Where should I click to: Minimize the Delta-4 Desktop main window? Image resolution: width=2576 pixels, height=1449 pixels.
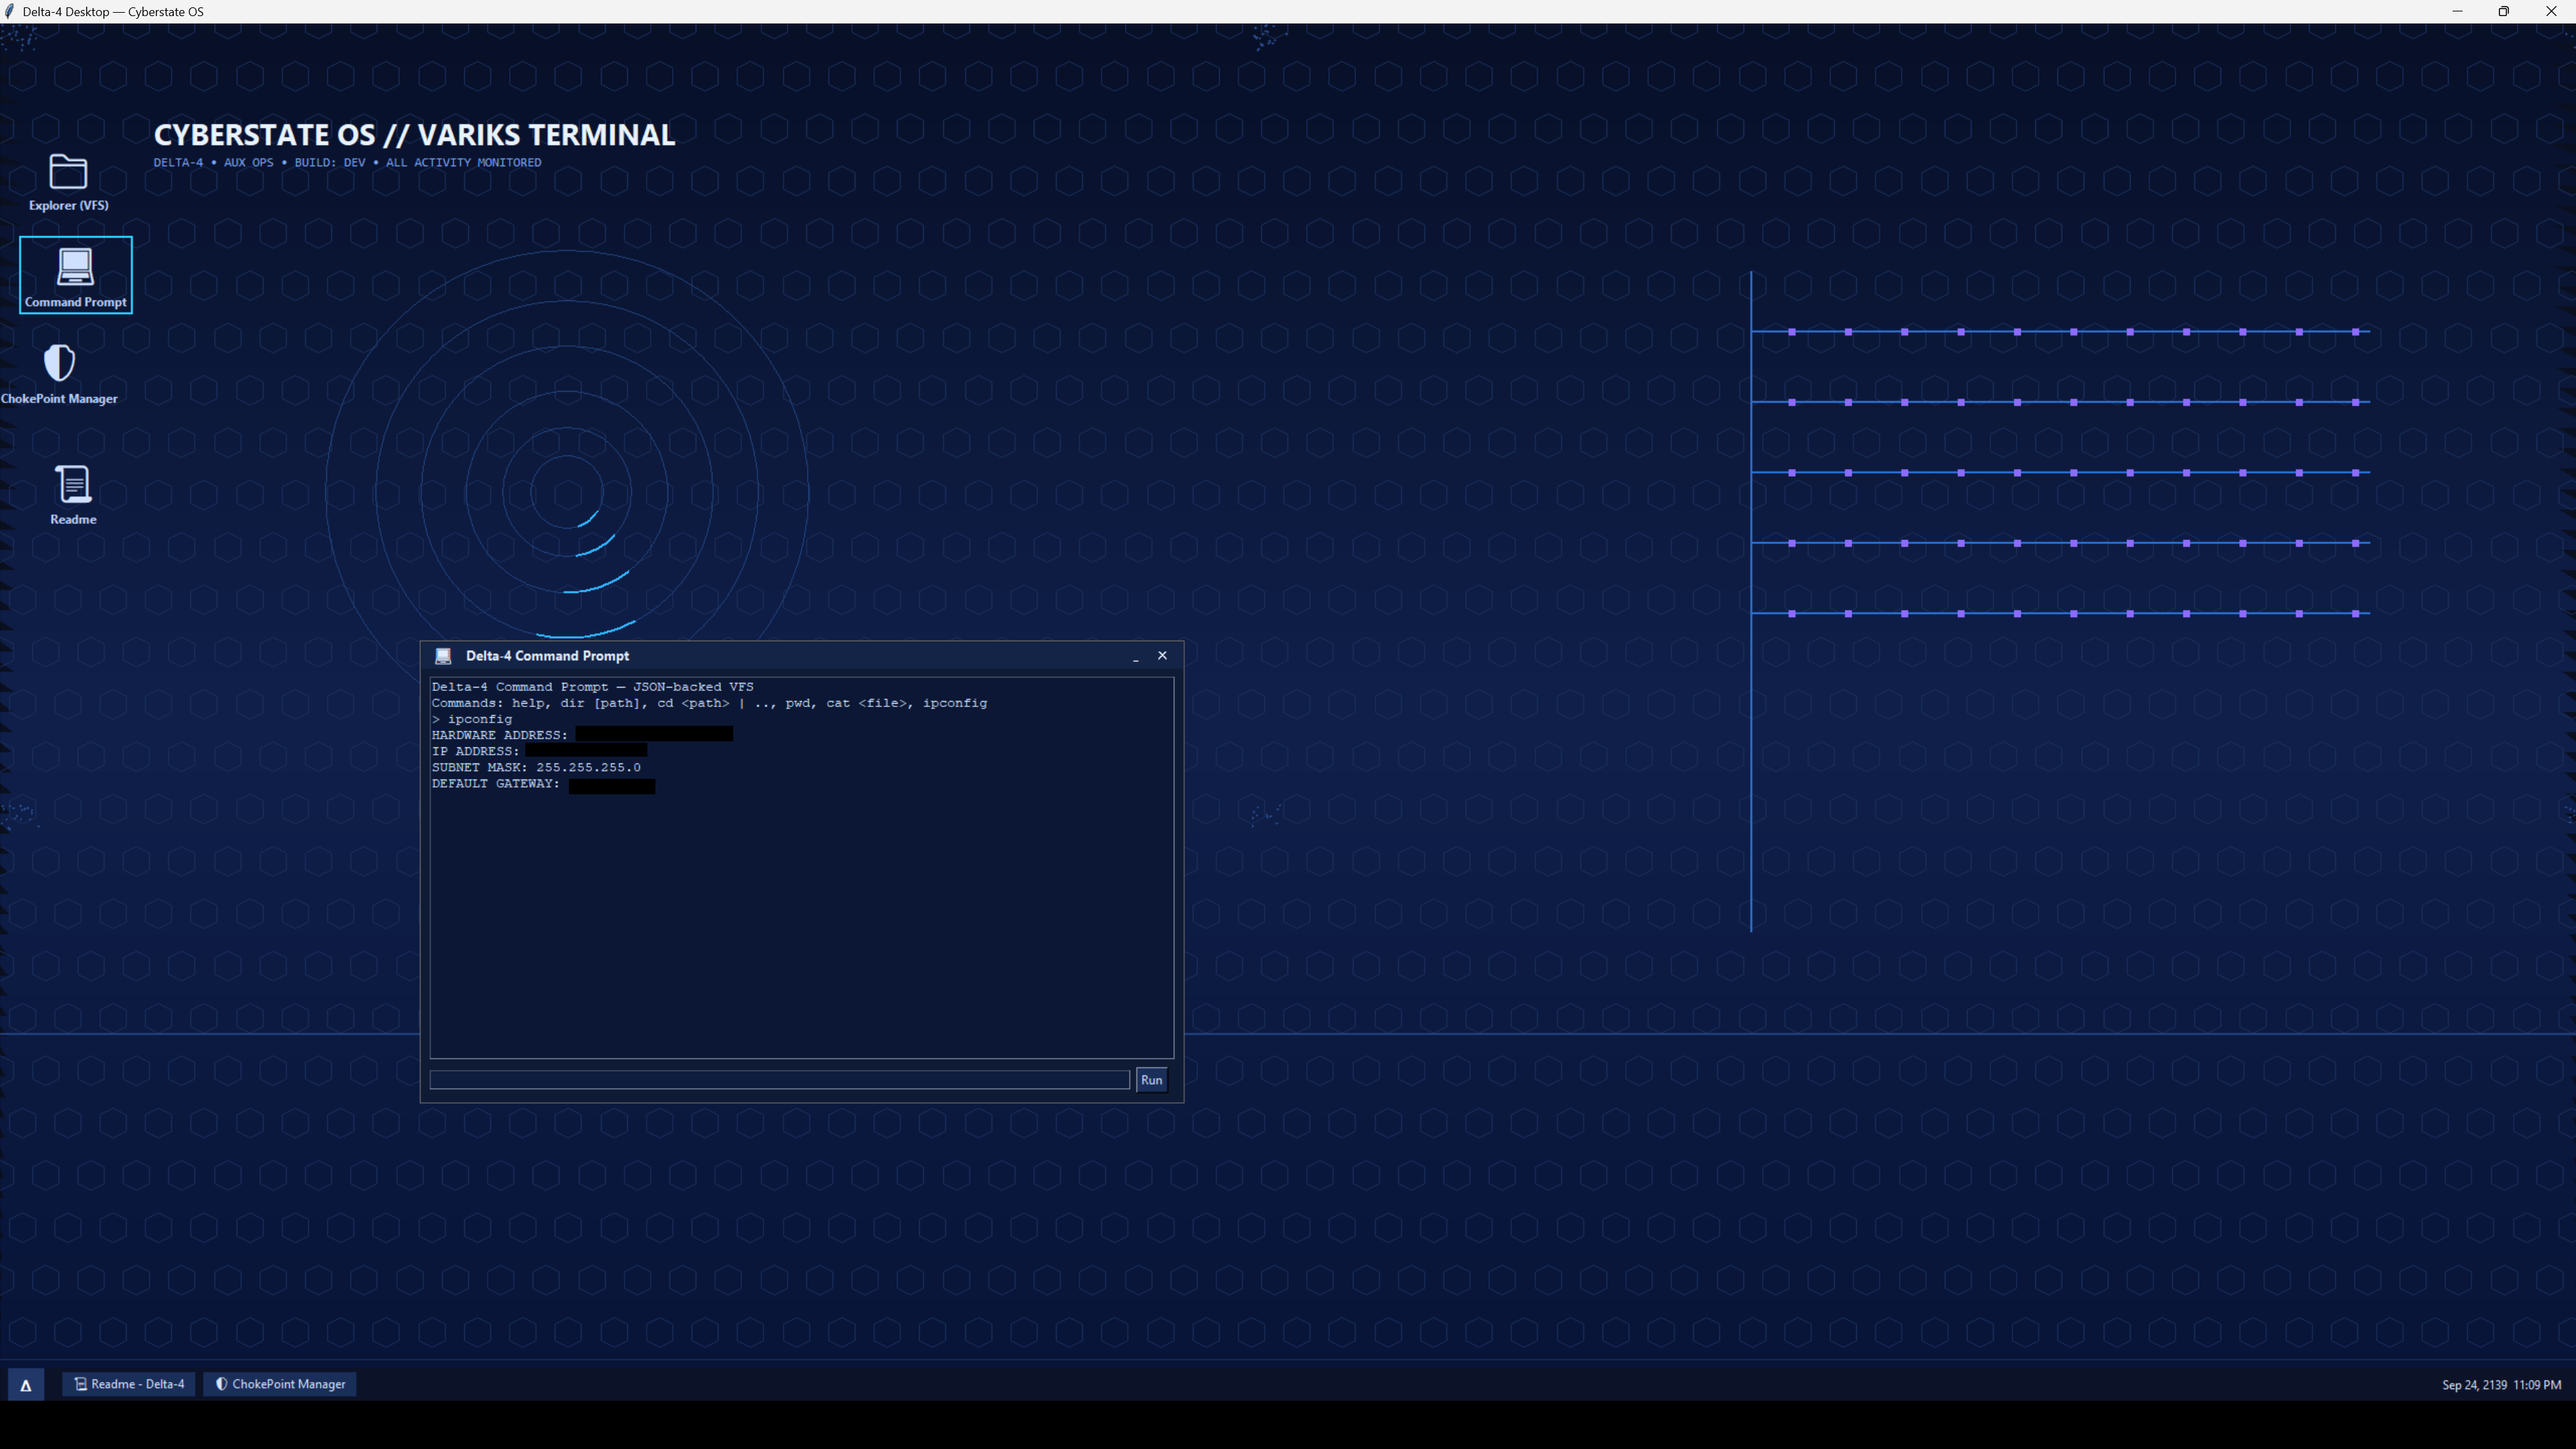click(2457, 12)
